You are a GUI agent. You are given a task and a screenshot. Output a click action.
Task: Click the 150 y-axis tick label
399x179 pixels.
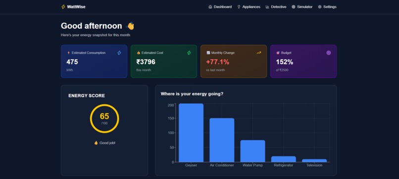(171, 118)
